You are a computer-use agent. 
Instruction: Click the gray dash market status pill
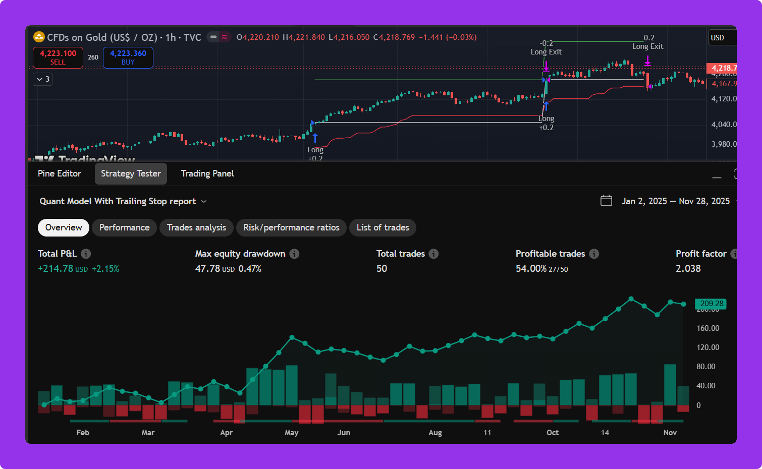coord(213,37)
